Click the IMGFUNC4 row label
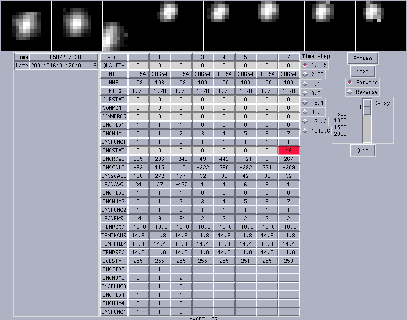Screen dimensions: 407x320 tap(114, 312)
